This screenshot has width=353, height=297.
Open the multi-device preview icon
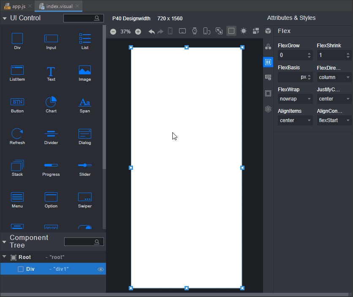(x=206, y=31)
